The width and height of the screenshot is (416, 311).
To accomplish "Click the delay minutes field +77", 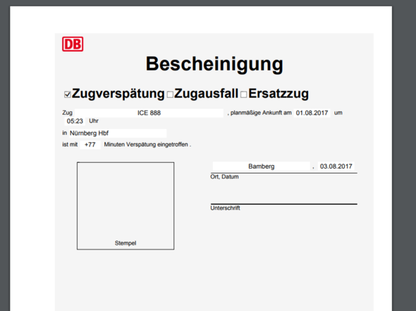I will (x=90, y=145).
